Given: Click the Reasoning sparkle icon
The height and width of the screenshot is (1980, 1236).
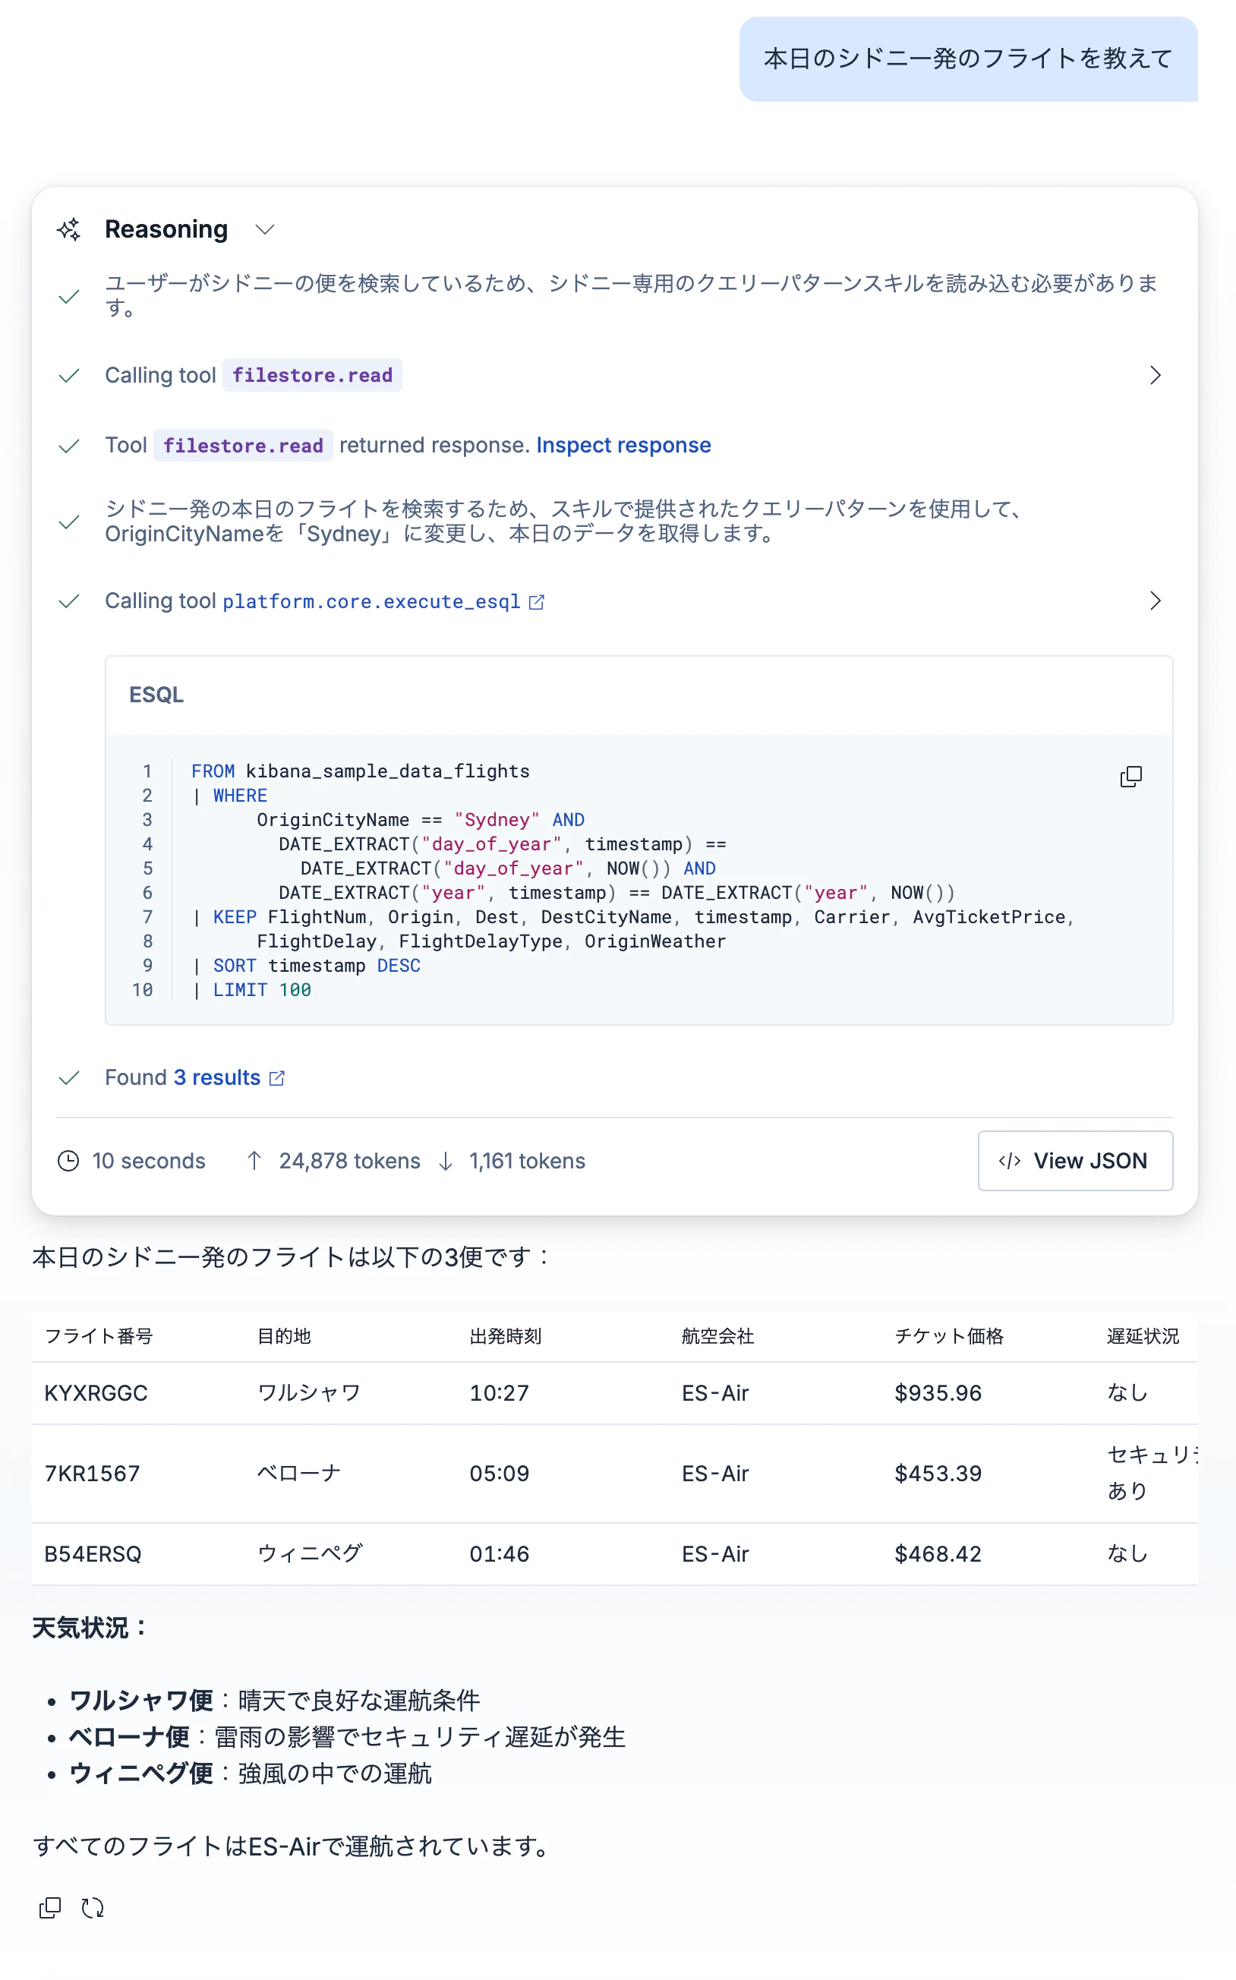Looking at the screenshot, I should (x=68, y=229).
